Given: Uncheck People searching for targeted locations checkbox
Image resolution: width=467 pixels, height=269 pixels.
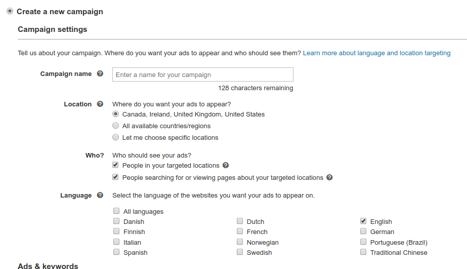Looking at the screenshot, I should tap(115, 177).
